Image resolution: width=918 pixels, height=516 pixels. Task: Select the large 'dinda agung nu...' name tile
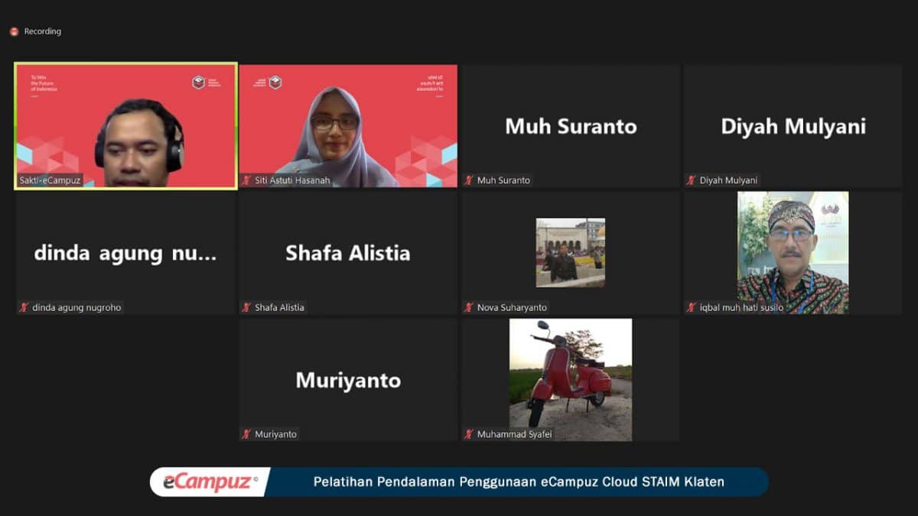click(x=125, y=253)
